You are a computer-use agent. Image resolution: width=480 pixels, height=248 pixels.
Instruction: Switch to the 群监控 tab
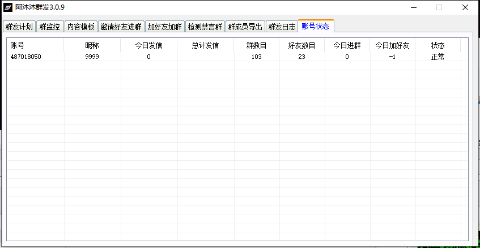pos(50,27)
